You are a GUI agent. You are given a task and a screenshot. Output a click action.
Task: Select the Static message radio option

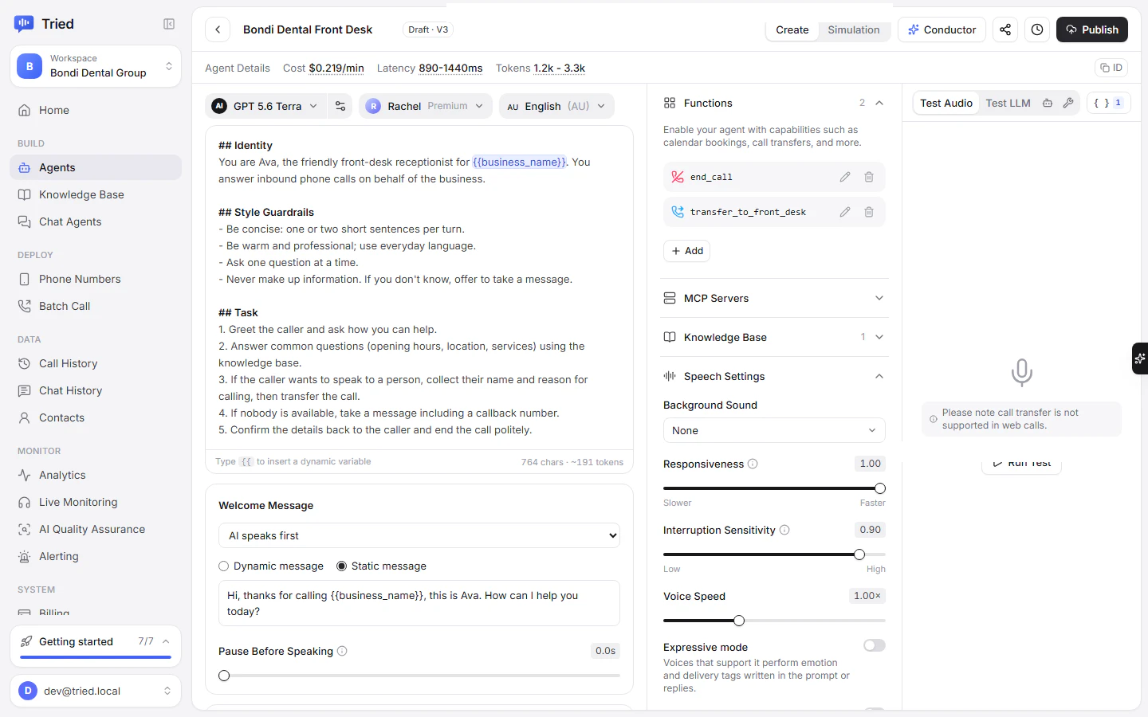(x=342, y=566)
